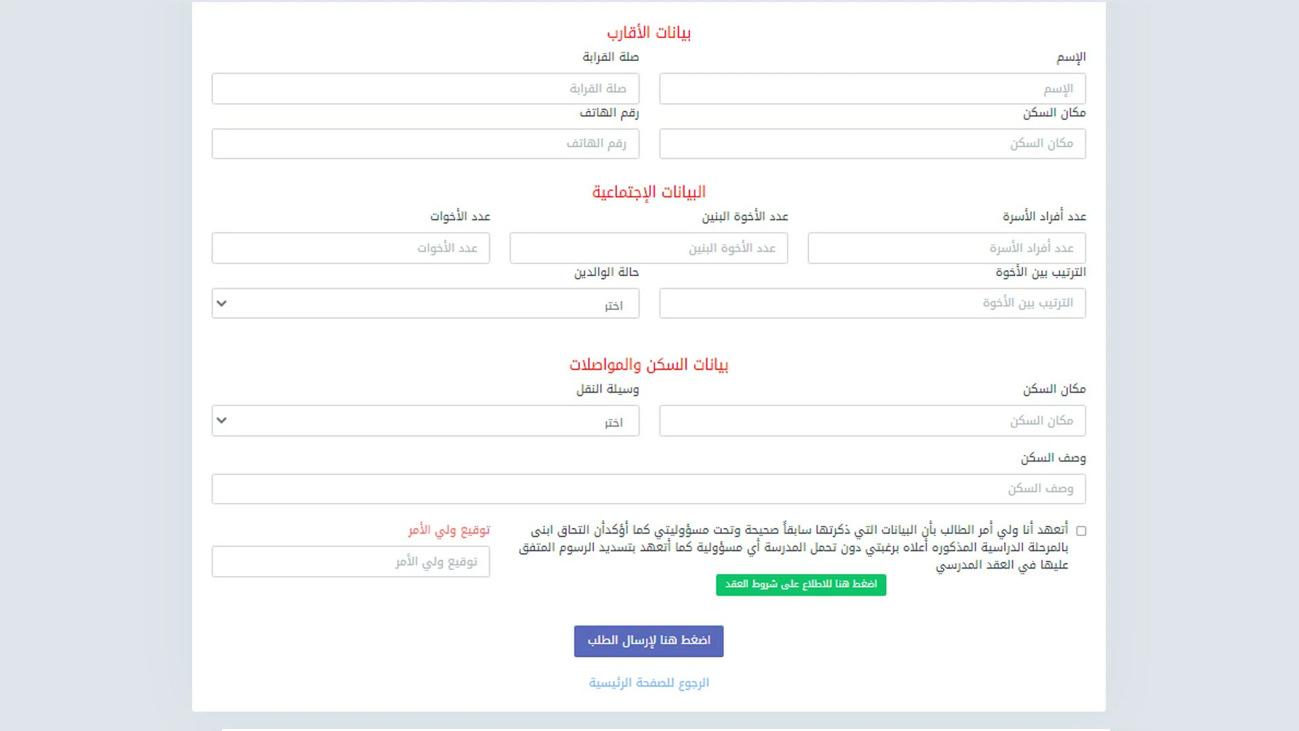Check the guardian pledge agreement checkbox
Viewport: 1299px width, 731px height.
[x=1081, y=531]
